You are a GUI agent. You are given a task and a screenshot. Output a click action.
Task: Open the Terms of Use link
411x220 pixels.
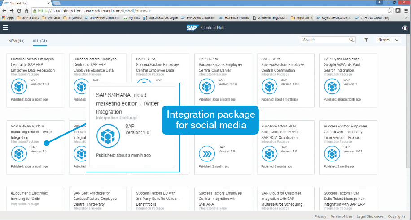click(x=341, y=216)
